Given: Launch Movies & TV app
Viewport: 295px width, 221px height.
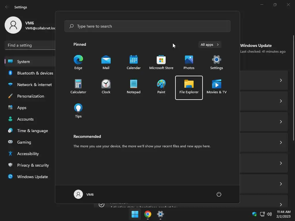Looking at the screenshot, I should [x=217, y=87].
